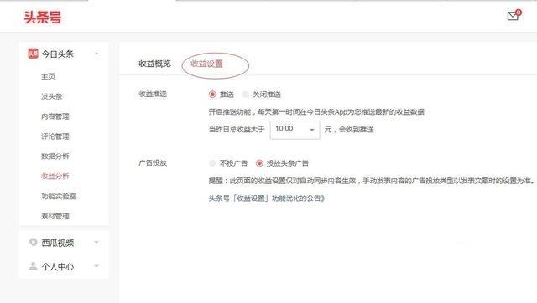Select the 不投广告 radio option

[x=212, y=163]
